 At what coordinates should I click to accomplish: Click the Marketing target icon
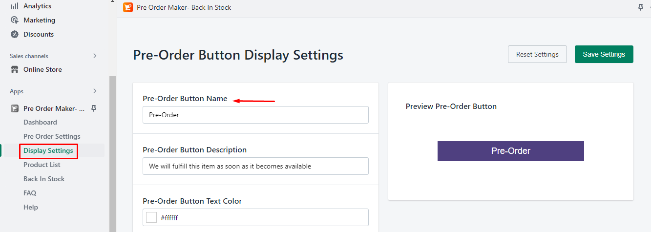(x=15, y=20)
